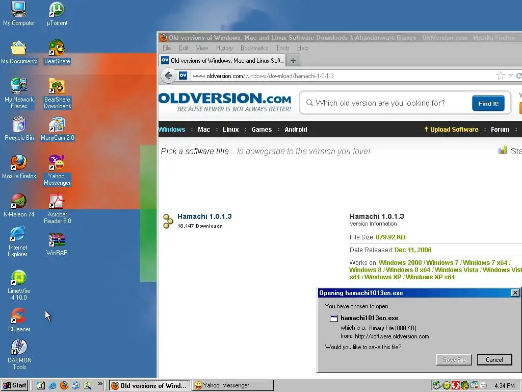Open the File menu in Firefox

coord(167,48)
